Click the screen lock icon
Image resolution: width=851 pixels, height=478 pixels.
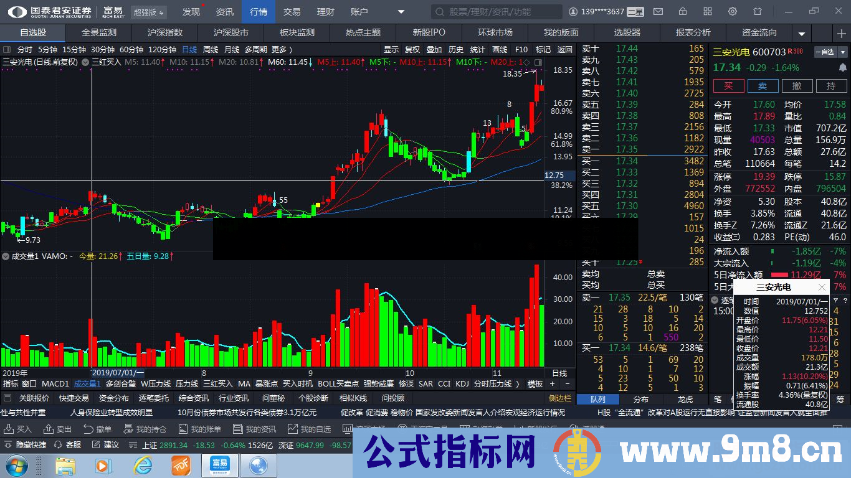(683, 11)
